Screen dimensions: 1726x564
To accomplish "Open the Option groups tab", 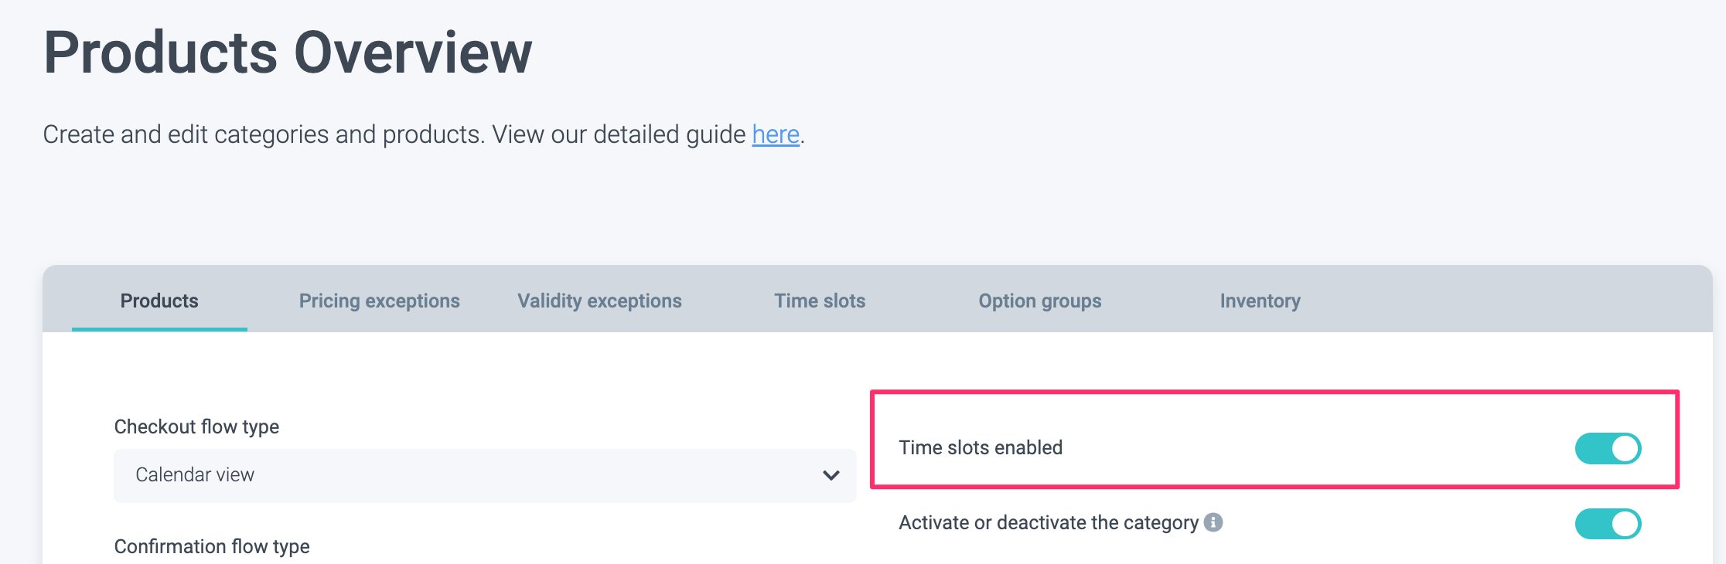I will (x=1039, y=301).
